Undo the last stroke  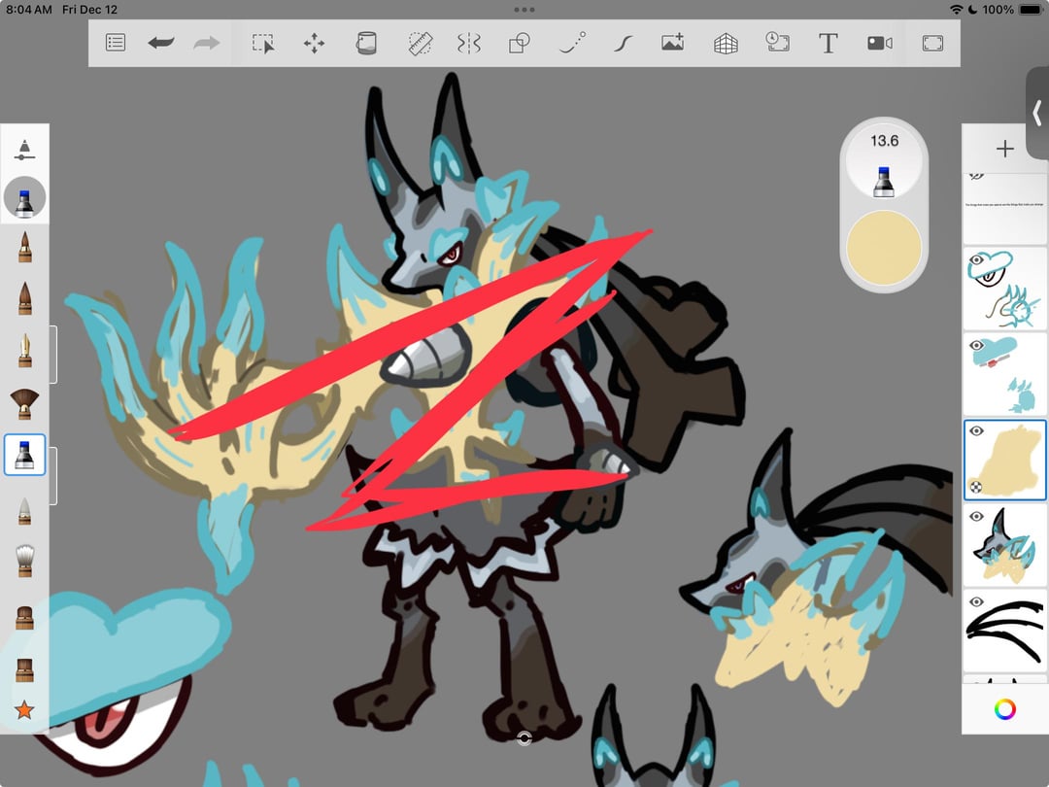pyautogui.click(x=161, y=43)
